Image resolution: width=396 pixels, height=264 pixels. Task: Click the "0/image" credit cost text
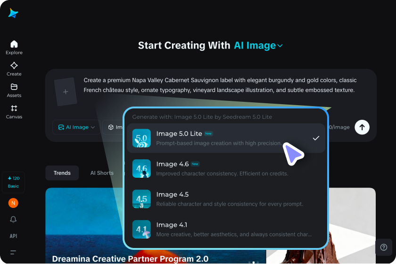coord(339,127)
